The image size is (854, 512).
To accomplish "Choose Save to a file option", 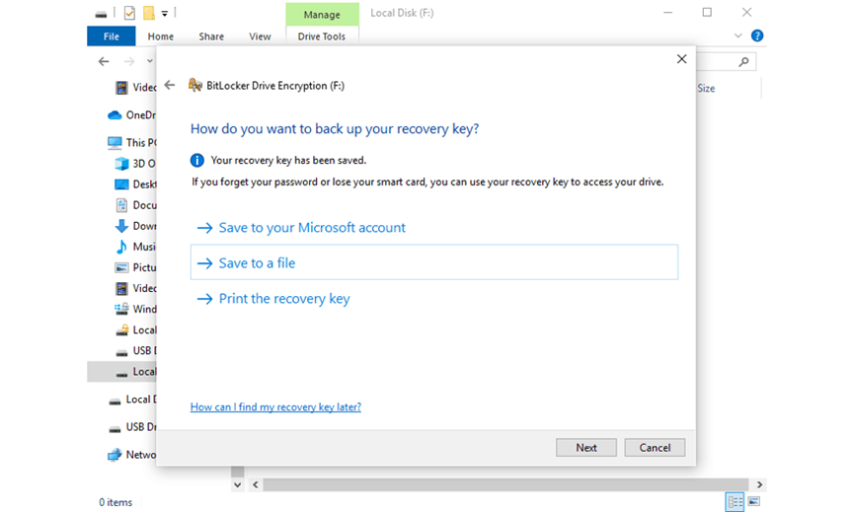I will [434, 262].
